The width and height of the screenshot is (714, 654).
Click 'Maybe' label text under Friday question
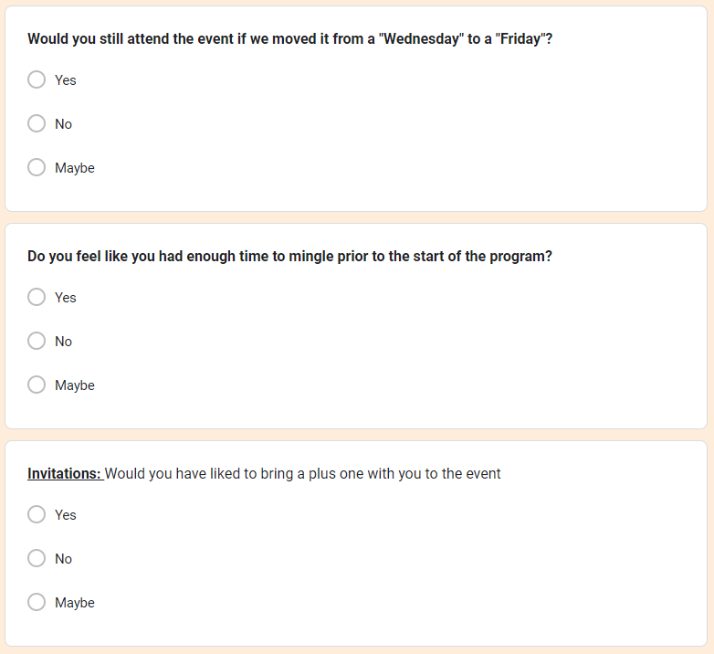[x=75, y=168]
